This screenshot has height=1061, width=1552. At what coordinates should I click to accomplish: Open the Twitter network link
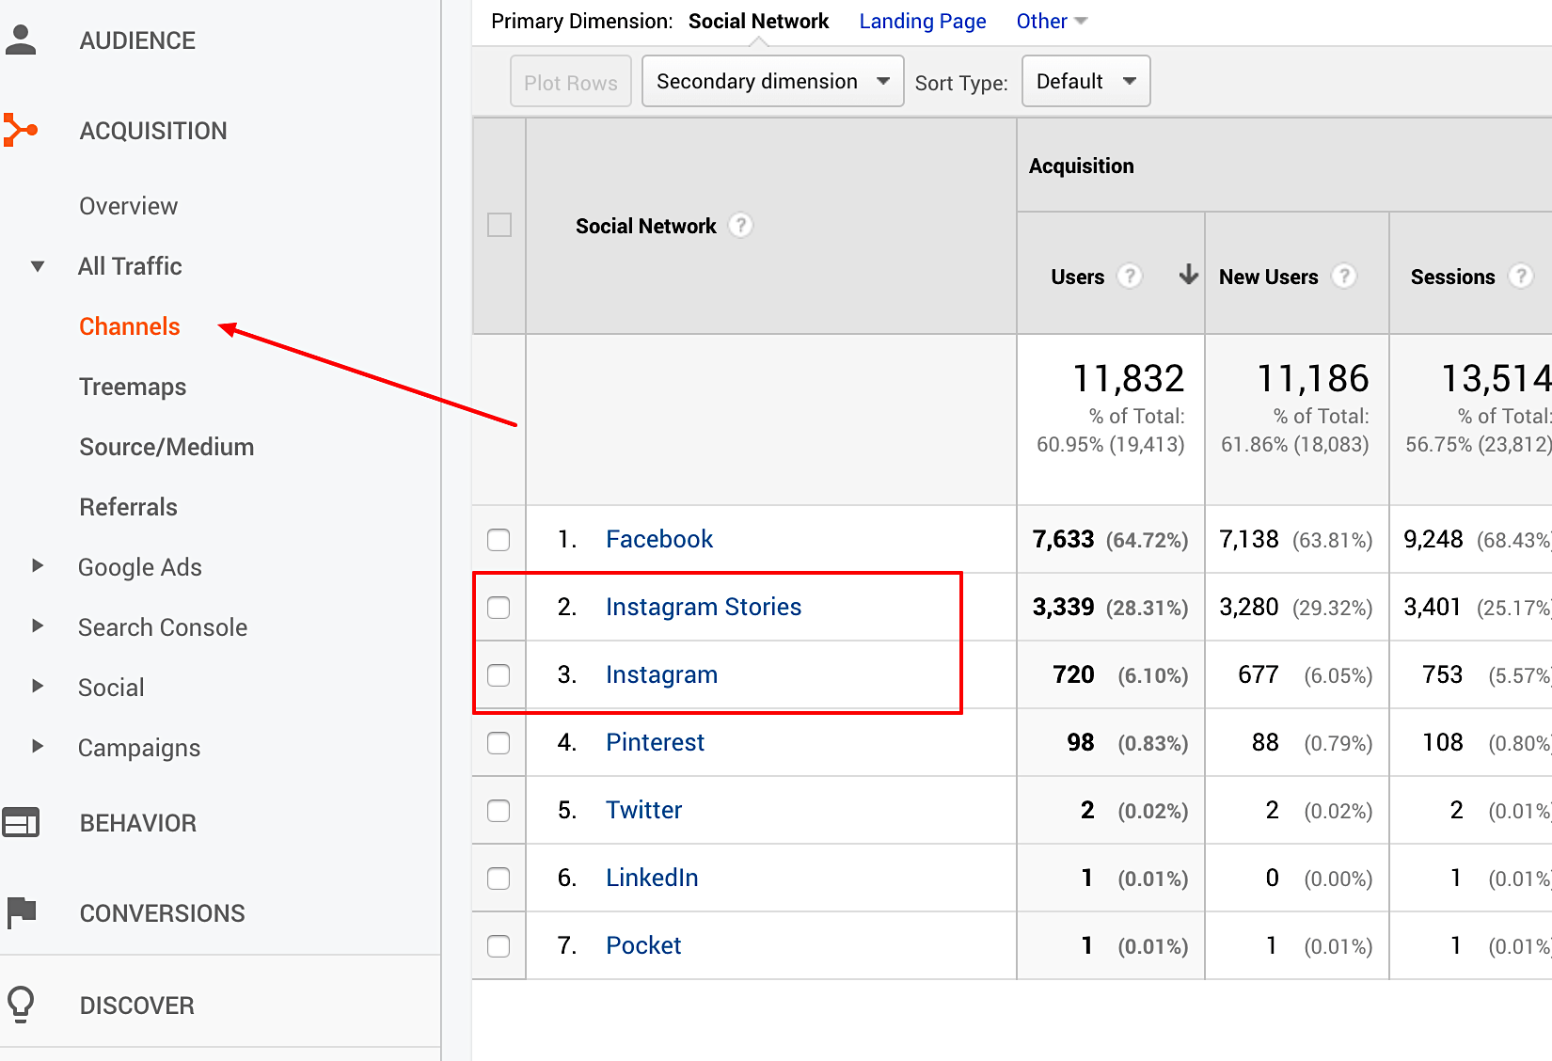click(643, 810)
